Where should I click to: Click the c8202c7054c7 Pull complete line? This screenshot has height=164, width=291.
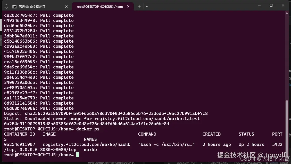point(39,15)
